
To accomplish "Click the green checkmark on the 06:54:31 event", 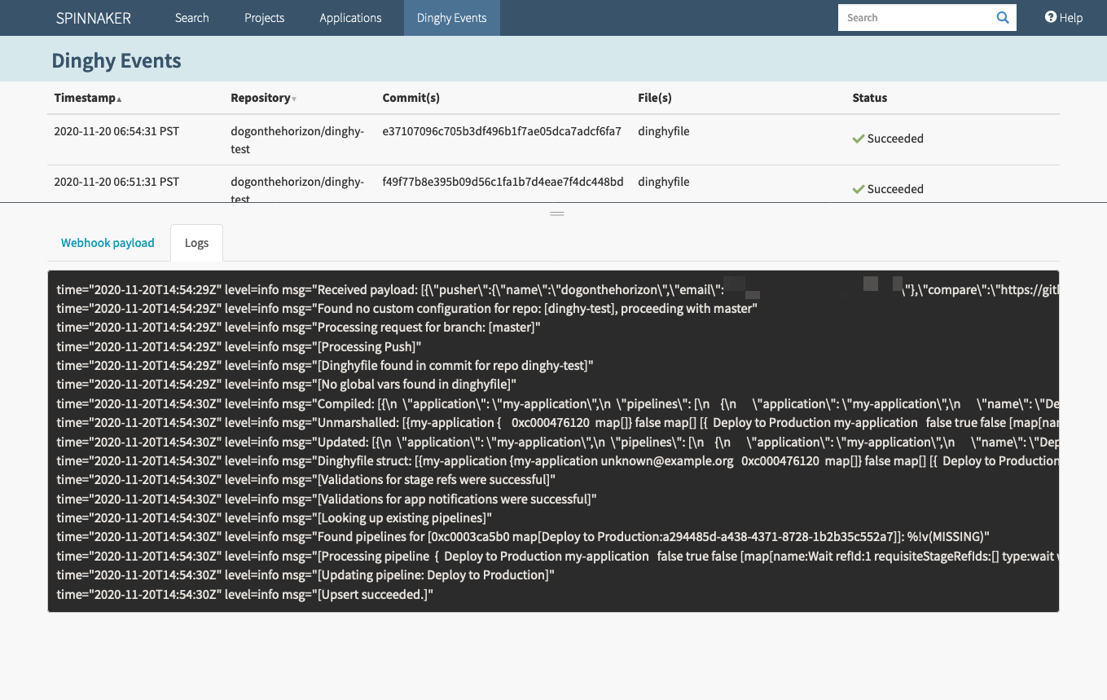I will (x=858, y=139).
